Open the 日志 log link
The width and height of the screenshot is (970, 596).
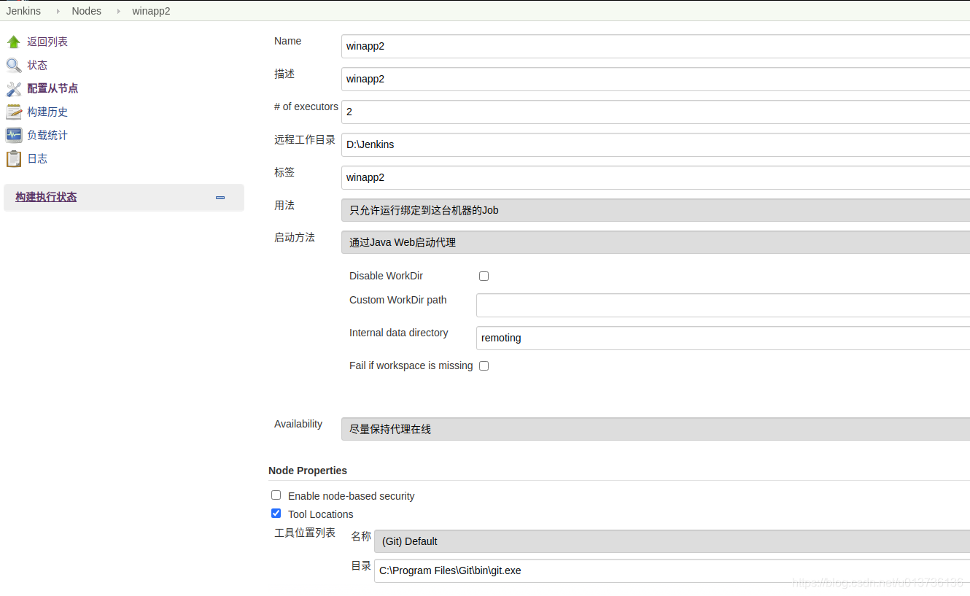coord(37,158)
